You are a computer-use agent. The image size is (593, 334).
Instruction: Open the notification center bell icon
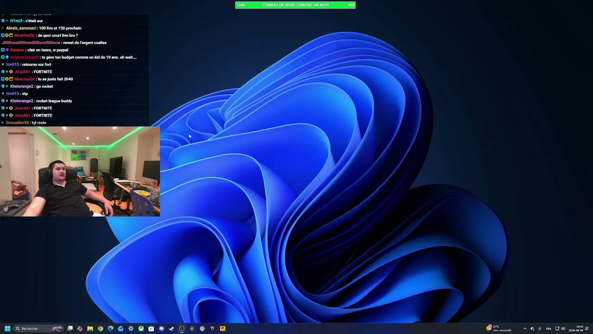tap(587, 328)
